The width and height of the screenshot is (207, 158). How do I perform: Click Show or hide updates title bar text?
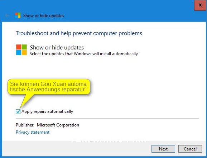(44, 16)
